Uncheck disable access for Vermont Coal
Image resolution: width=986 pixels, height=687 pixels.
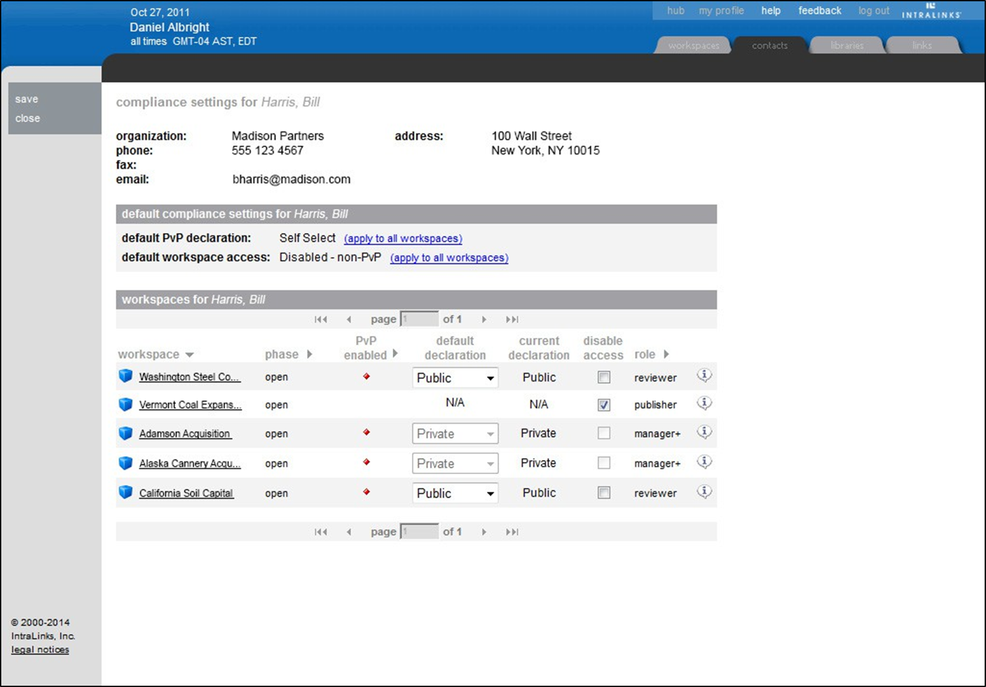(604, 405)
